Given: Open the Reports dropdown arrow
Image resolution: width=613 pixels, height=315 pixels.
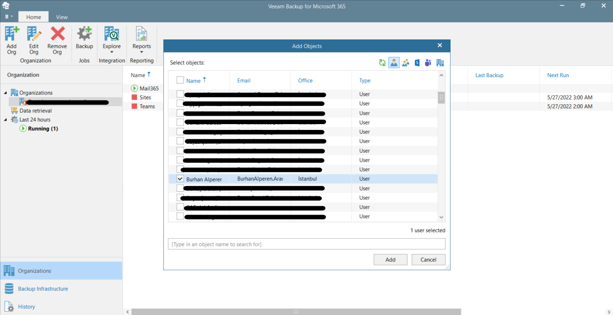Looking at the screenshot, I should point(142,52).
